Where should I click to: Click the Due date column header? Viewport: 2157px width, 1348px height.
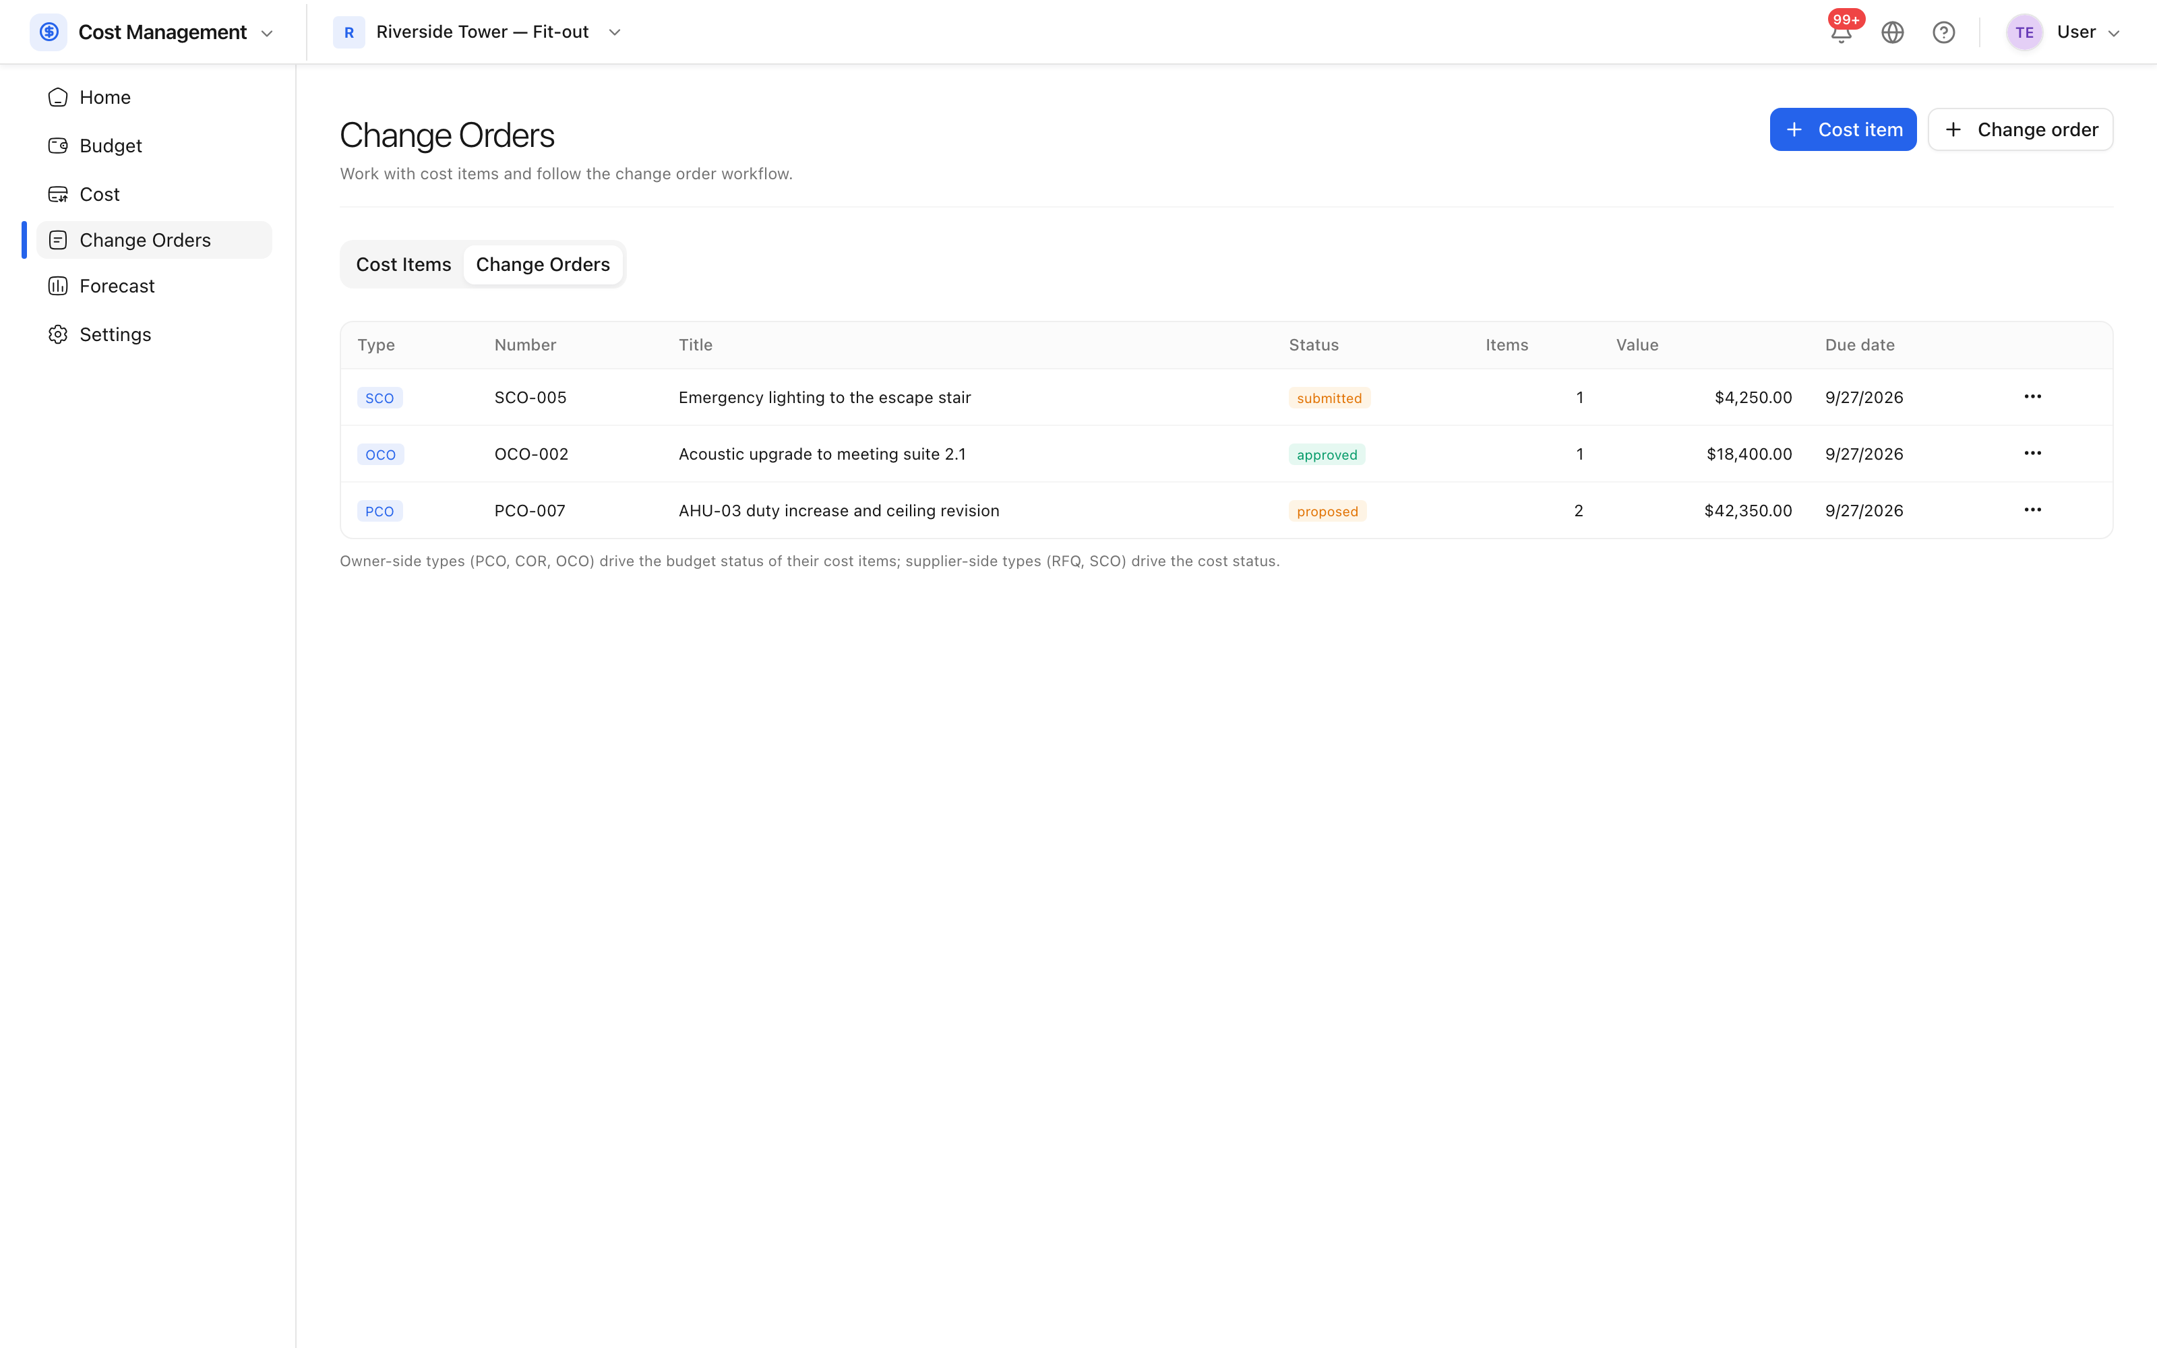click(1859, 345)
